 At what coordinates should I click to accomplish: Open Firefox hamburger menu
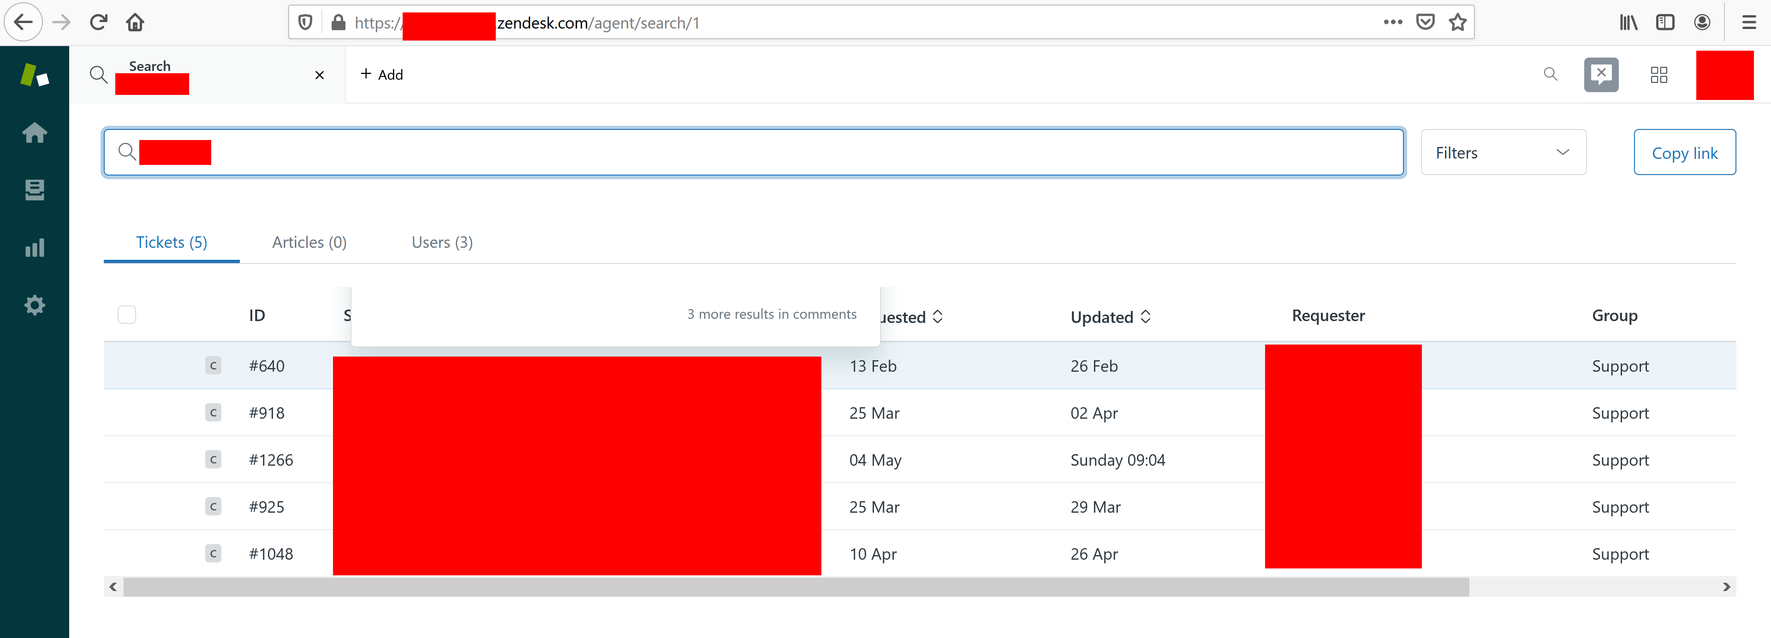click(x=1748, y=23)
